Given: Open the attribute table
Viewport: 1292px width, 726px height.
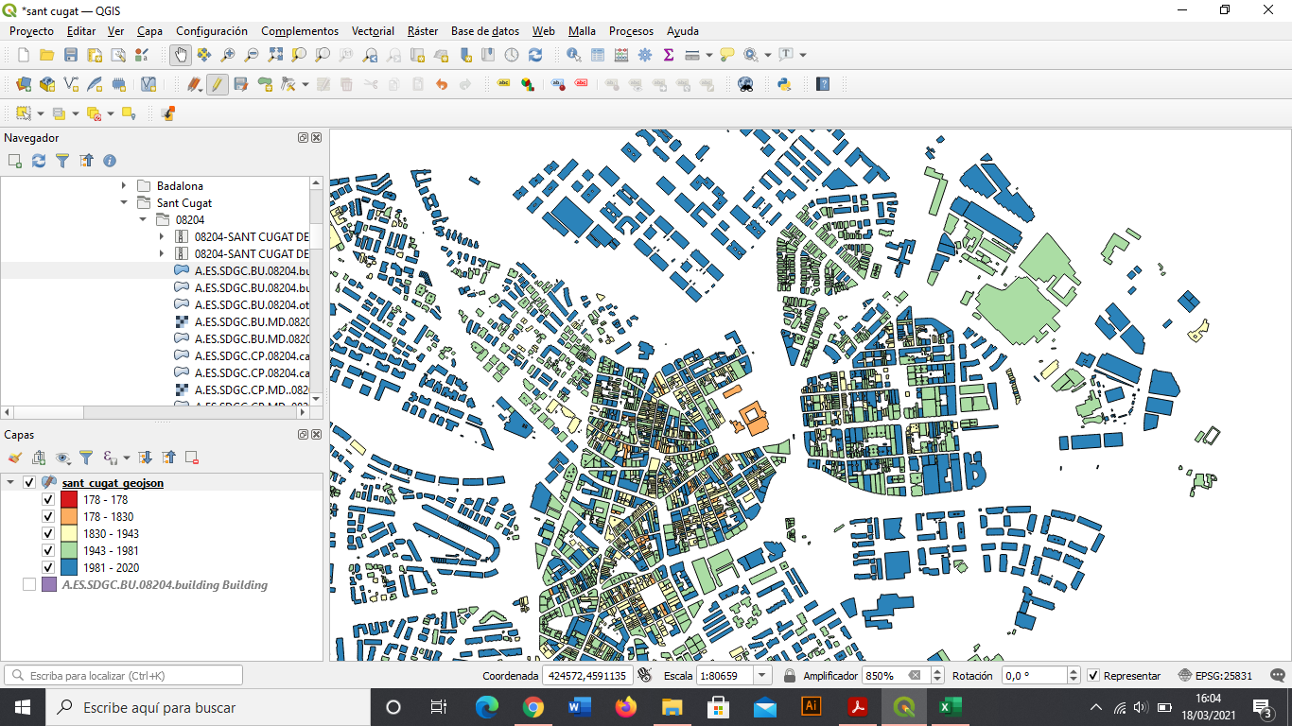Looking at the screenshot, I should 598,55.
